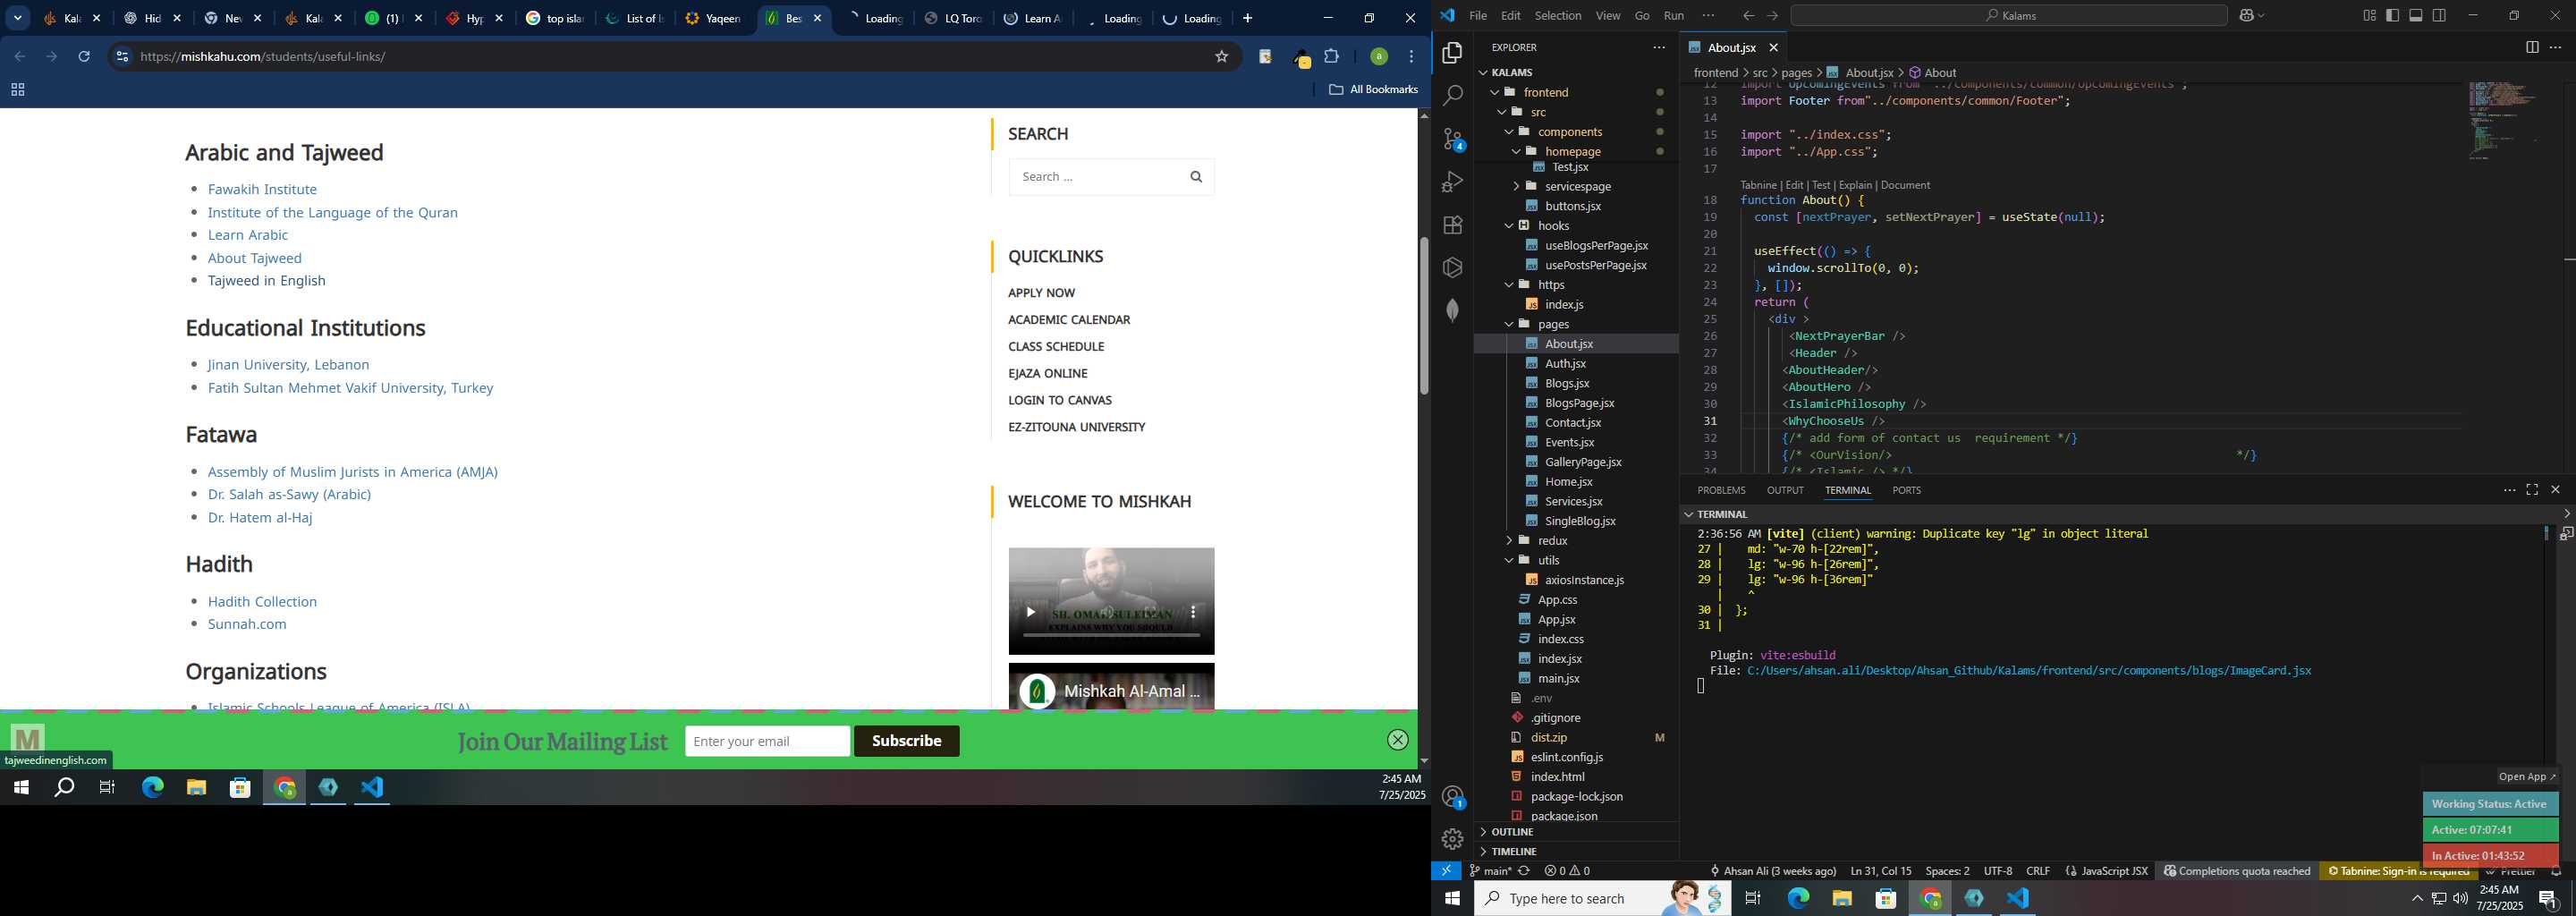Viewport: 2576px width, 916px height.
Task: Switch to the 'top isla' Chrome tab
Action: (x=555, y=19)
